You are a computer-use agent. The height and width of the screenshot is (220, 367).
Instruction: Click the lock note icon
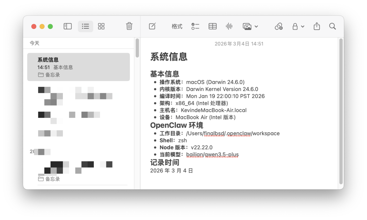pos(295,26)
